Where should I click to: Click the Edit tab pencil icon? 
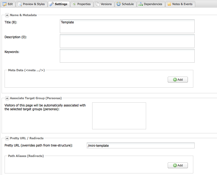click(5, 4)
